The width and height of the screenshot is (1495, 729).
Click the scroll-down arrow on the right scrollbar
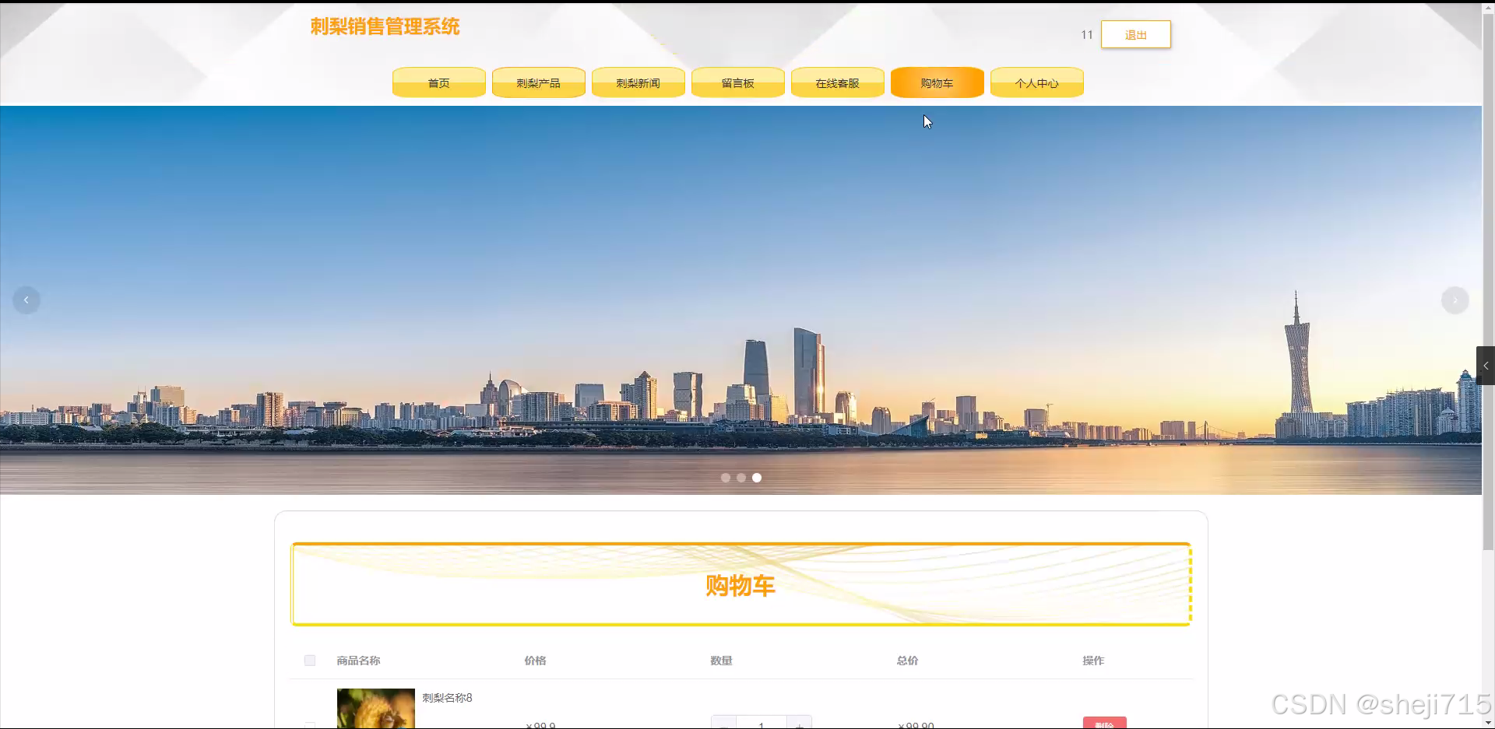click(x=1488, y=721)
